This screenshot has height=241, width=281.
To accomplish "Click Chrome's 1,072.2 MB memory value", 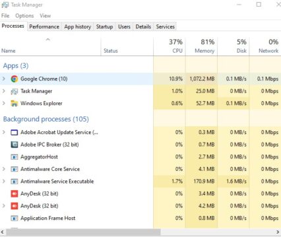I will (x=202, y=79).
